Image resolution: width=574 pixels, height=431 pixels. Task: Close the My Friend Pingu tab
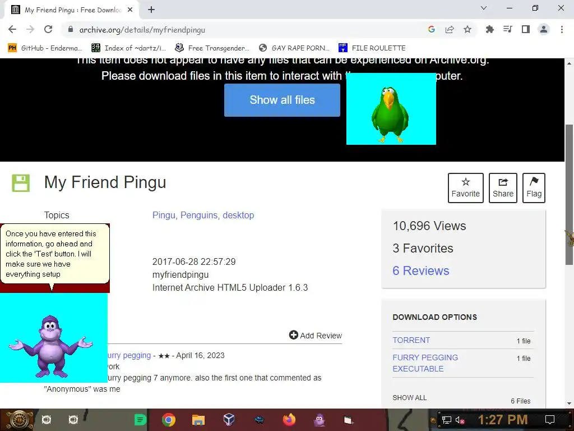tap(130, 10)
